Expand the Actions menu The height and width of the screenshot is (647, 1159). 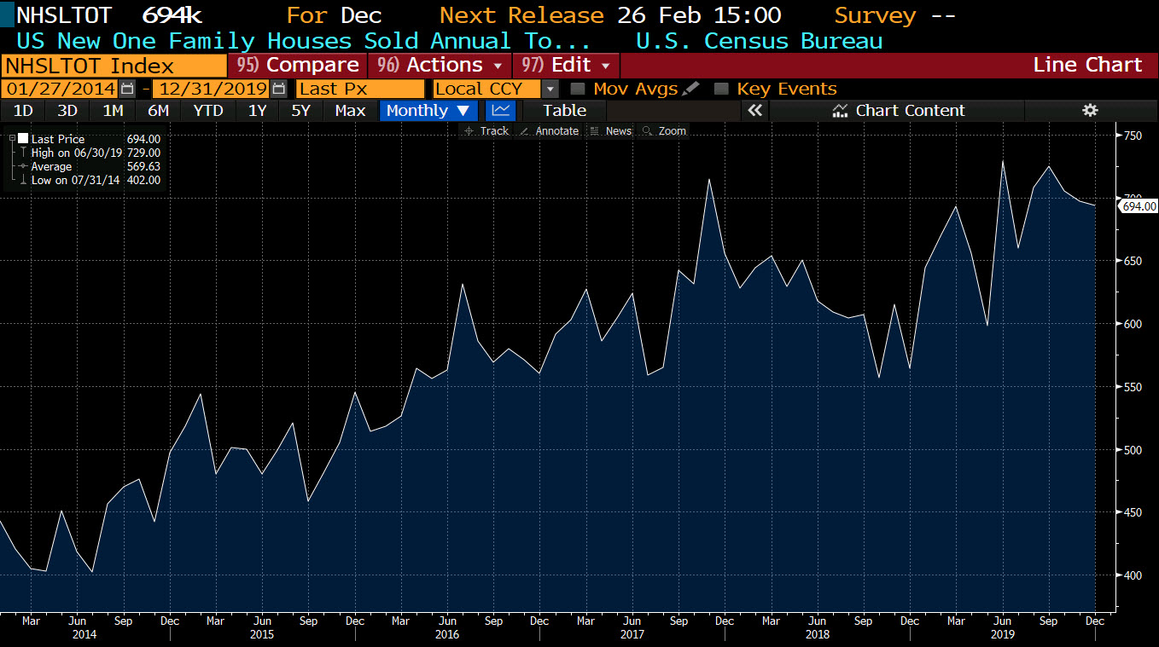(x=439, y=66)
